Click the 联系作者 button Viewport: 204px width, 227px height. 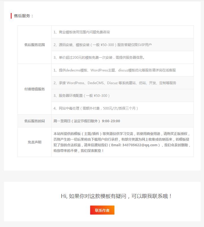[102, 210]
